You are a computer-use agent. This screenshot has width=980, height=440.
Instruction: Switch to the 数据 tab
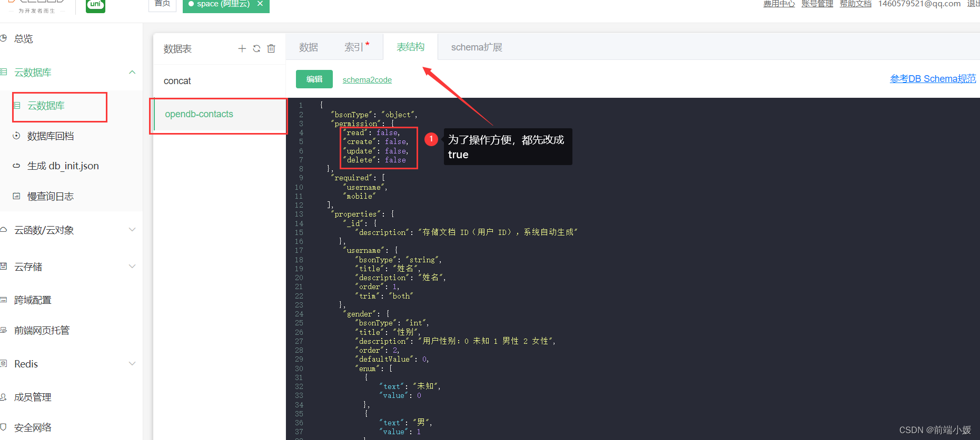[309, 47]
